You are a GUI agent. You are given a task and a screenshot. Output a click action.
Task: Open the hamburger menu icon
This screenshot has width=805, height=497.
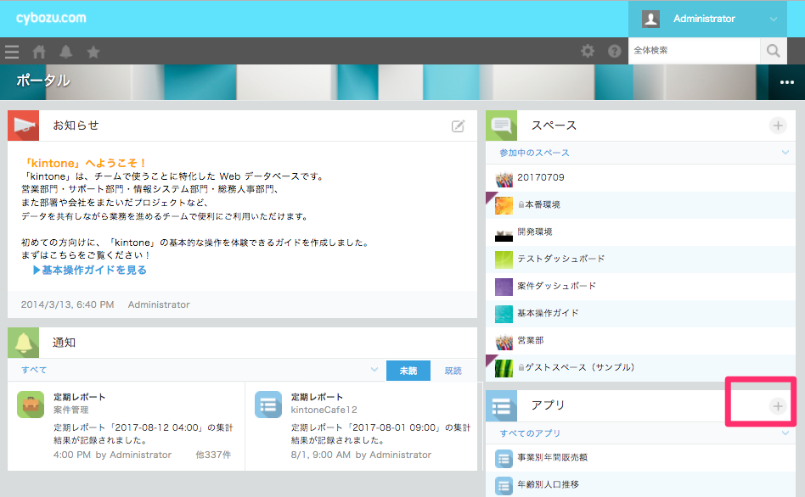(11, 51)
